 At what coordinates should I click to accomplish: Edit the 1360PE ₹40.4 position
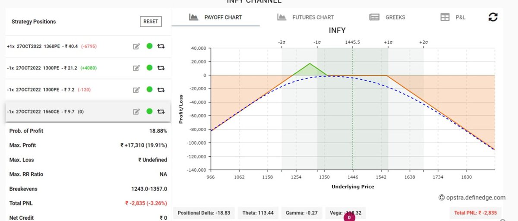(136, 46)
